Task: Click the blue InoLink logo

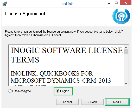Action: (x=121, y=16)
